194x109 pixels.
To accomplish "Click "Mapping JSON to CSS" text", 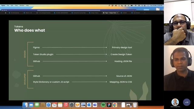I will tap(121, 82).
